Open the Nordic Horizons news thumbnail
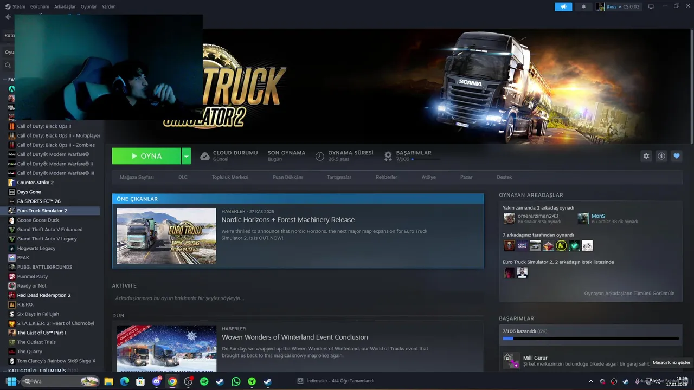This screenshot has height=390, width=694. pyautogui.click(x=166, y=236)
